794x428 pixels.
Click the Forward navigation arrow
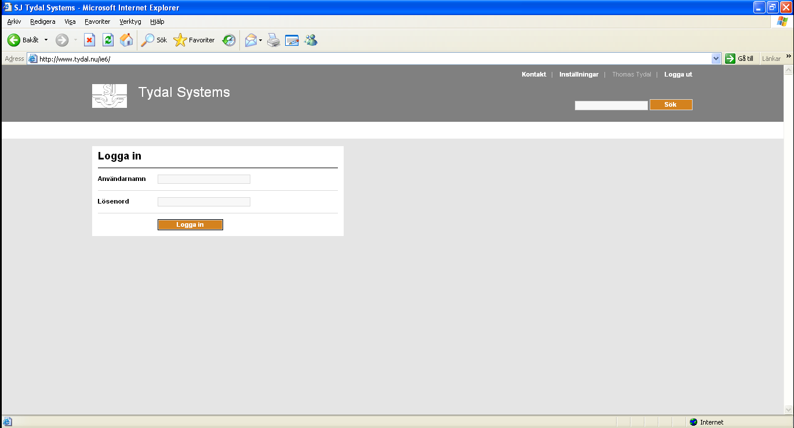coord(62,40)
